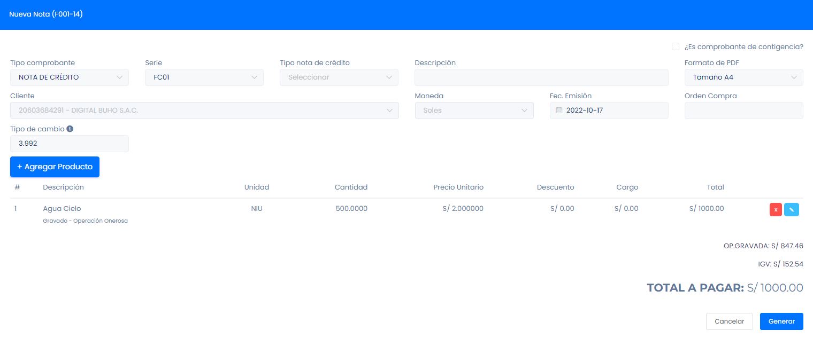Delete the Agua Cielo row with red X
Screen dimensions: 813x338
click(776, 210)
